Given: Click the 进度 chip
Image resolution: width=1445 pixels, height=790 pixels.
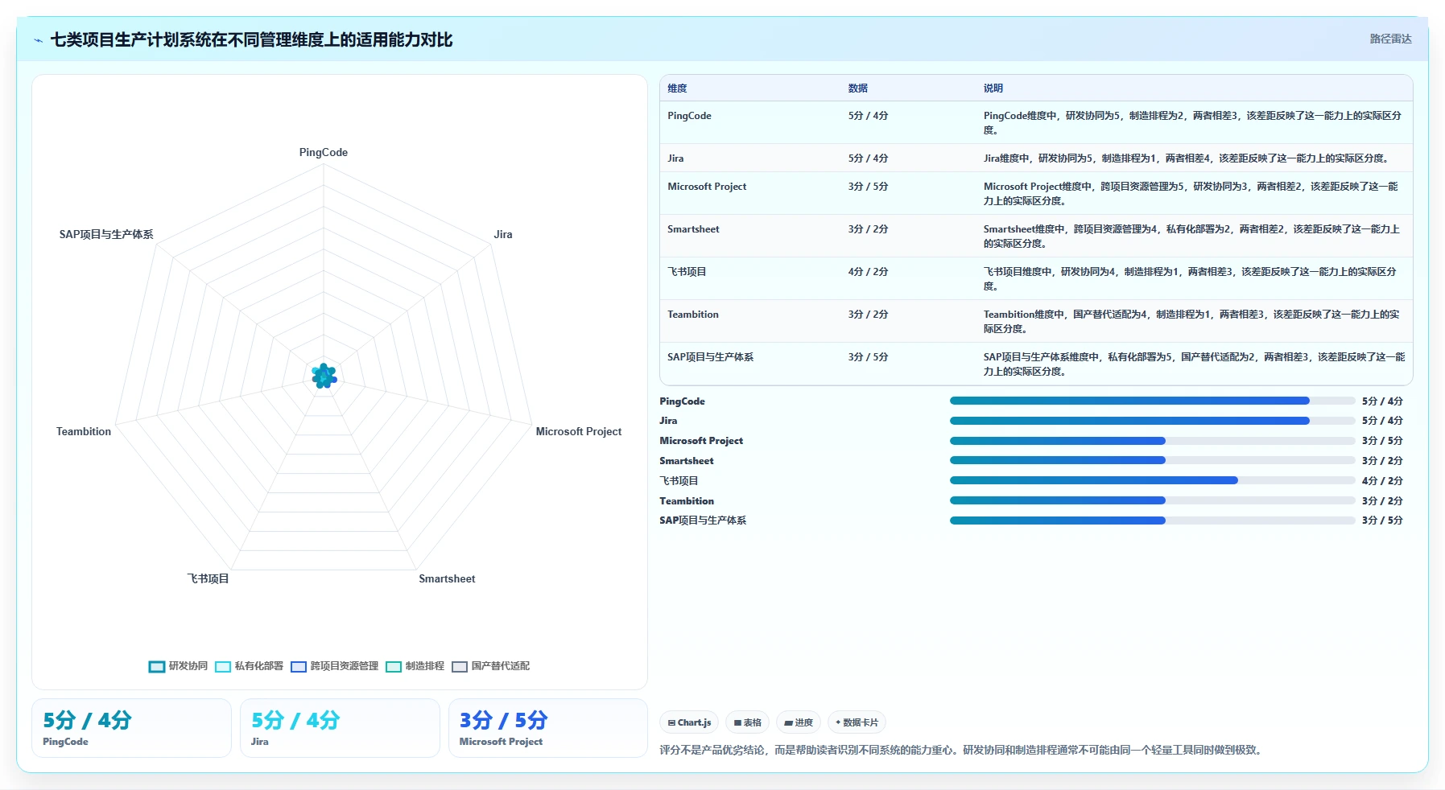Looking at the screenshot, I should 799,722.
